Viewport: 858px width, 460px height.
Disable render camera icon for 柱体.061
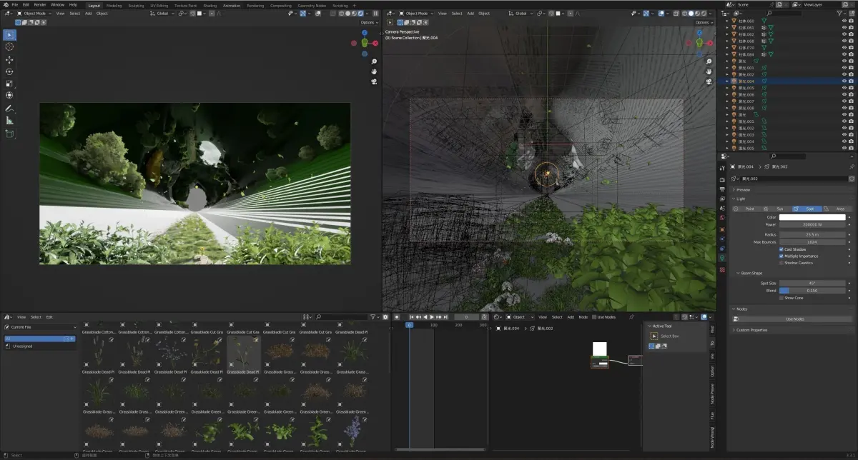tap(851, 28)
